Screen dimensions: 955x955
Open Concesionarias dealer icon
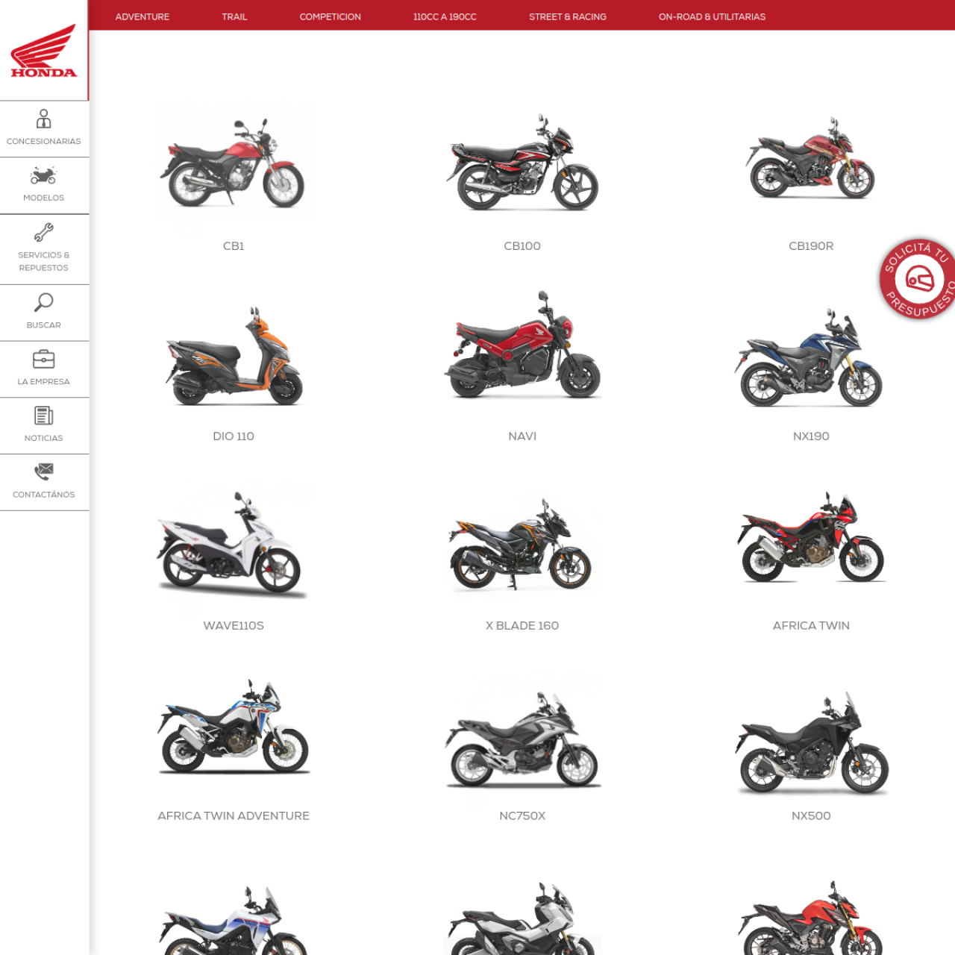click(x=43, y=119)
